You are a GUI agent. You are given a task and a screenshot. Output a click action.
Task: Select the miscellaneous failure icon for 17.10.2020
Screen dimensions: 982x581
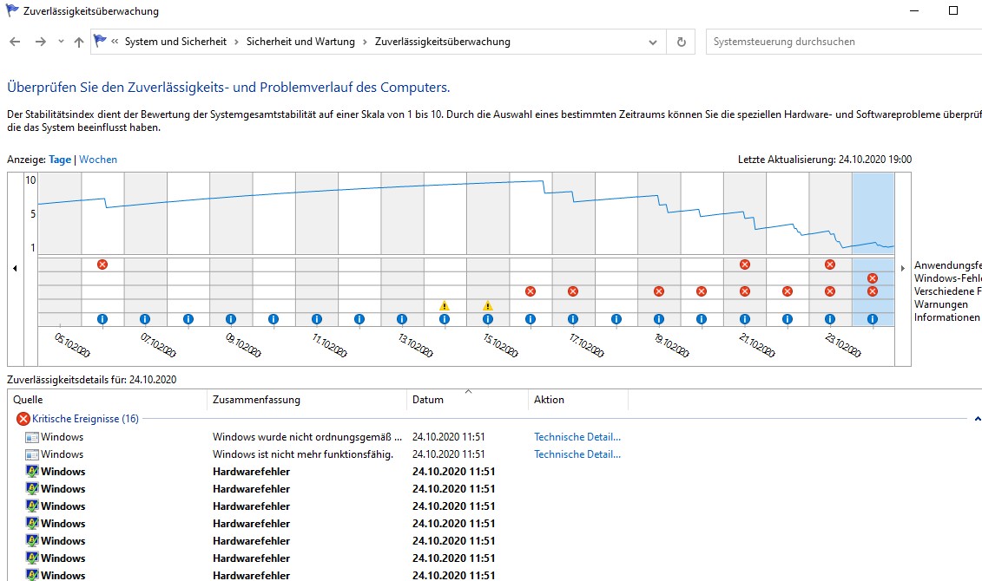coord(573,291)
